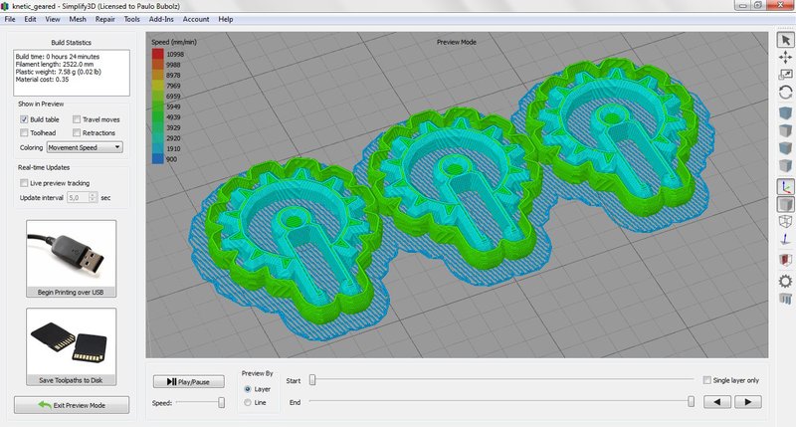This screenshot has width=796, height=427.
Task: Click the 'Preview Mode' label in viewport
Action: click(x=457, y=42)
